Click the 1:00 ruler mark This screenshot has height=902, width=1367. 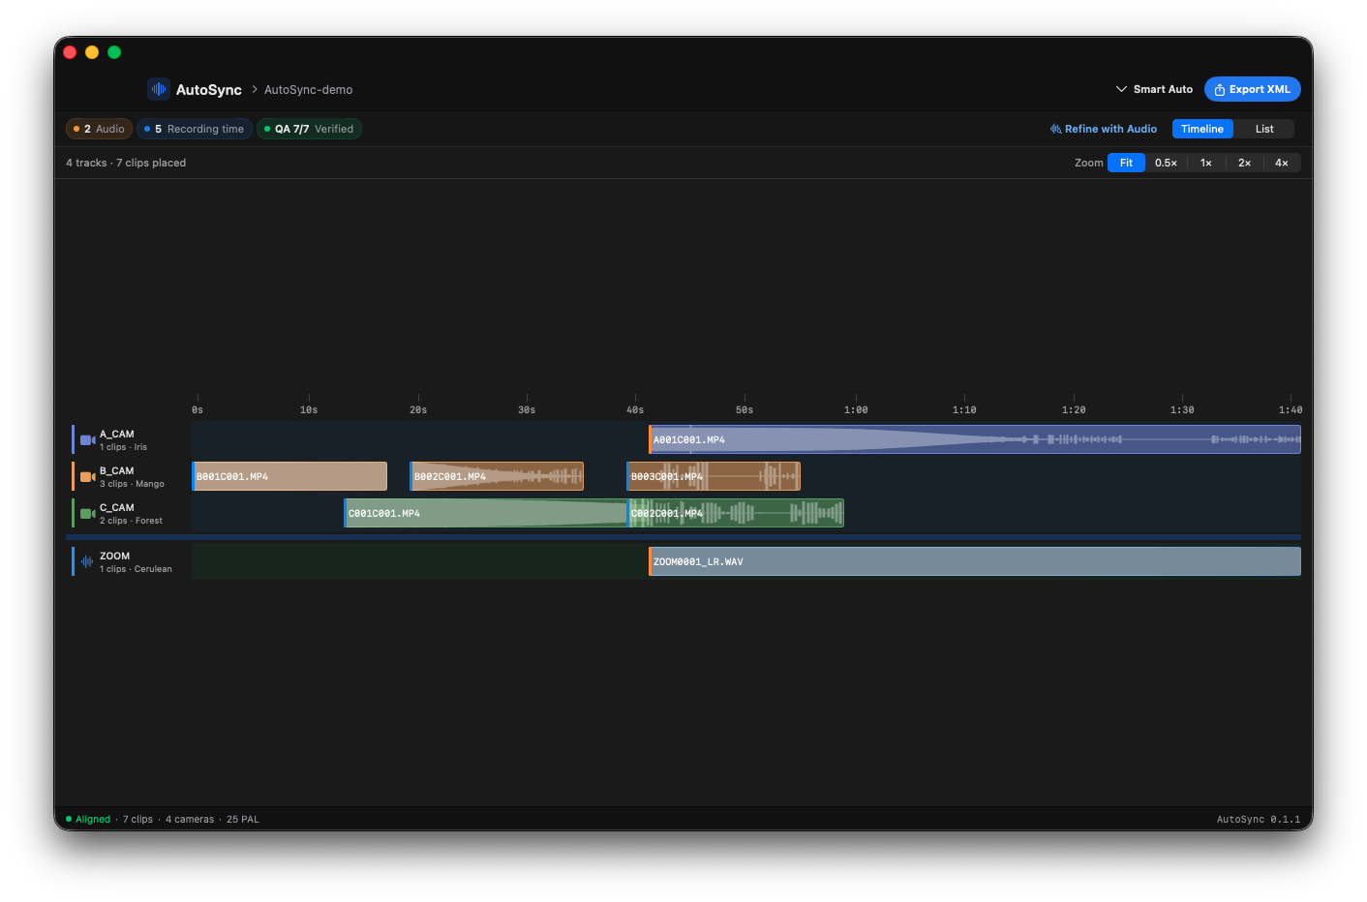[x=856, y=409]
